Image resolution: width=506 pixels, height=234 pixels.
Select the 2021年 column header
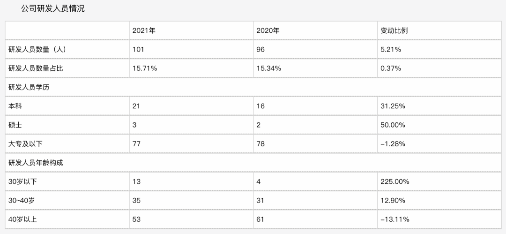(143, 30)
